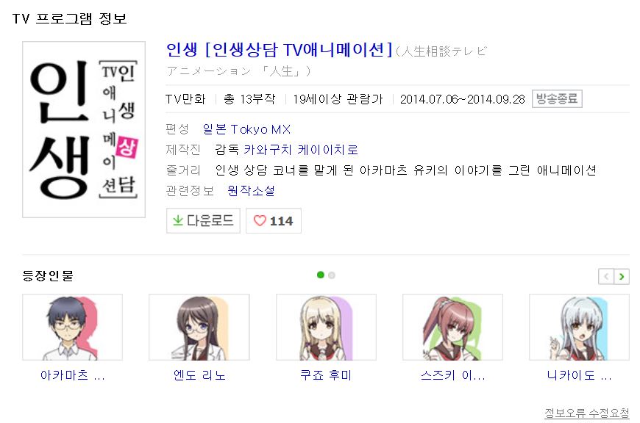640x423 pixels.
Task: Click the 다운로드 download button
Action: pyautogui.click(x=203, y=221)
